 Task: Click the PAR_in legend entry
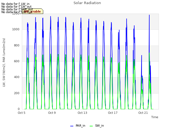coord(78,126)
